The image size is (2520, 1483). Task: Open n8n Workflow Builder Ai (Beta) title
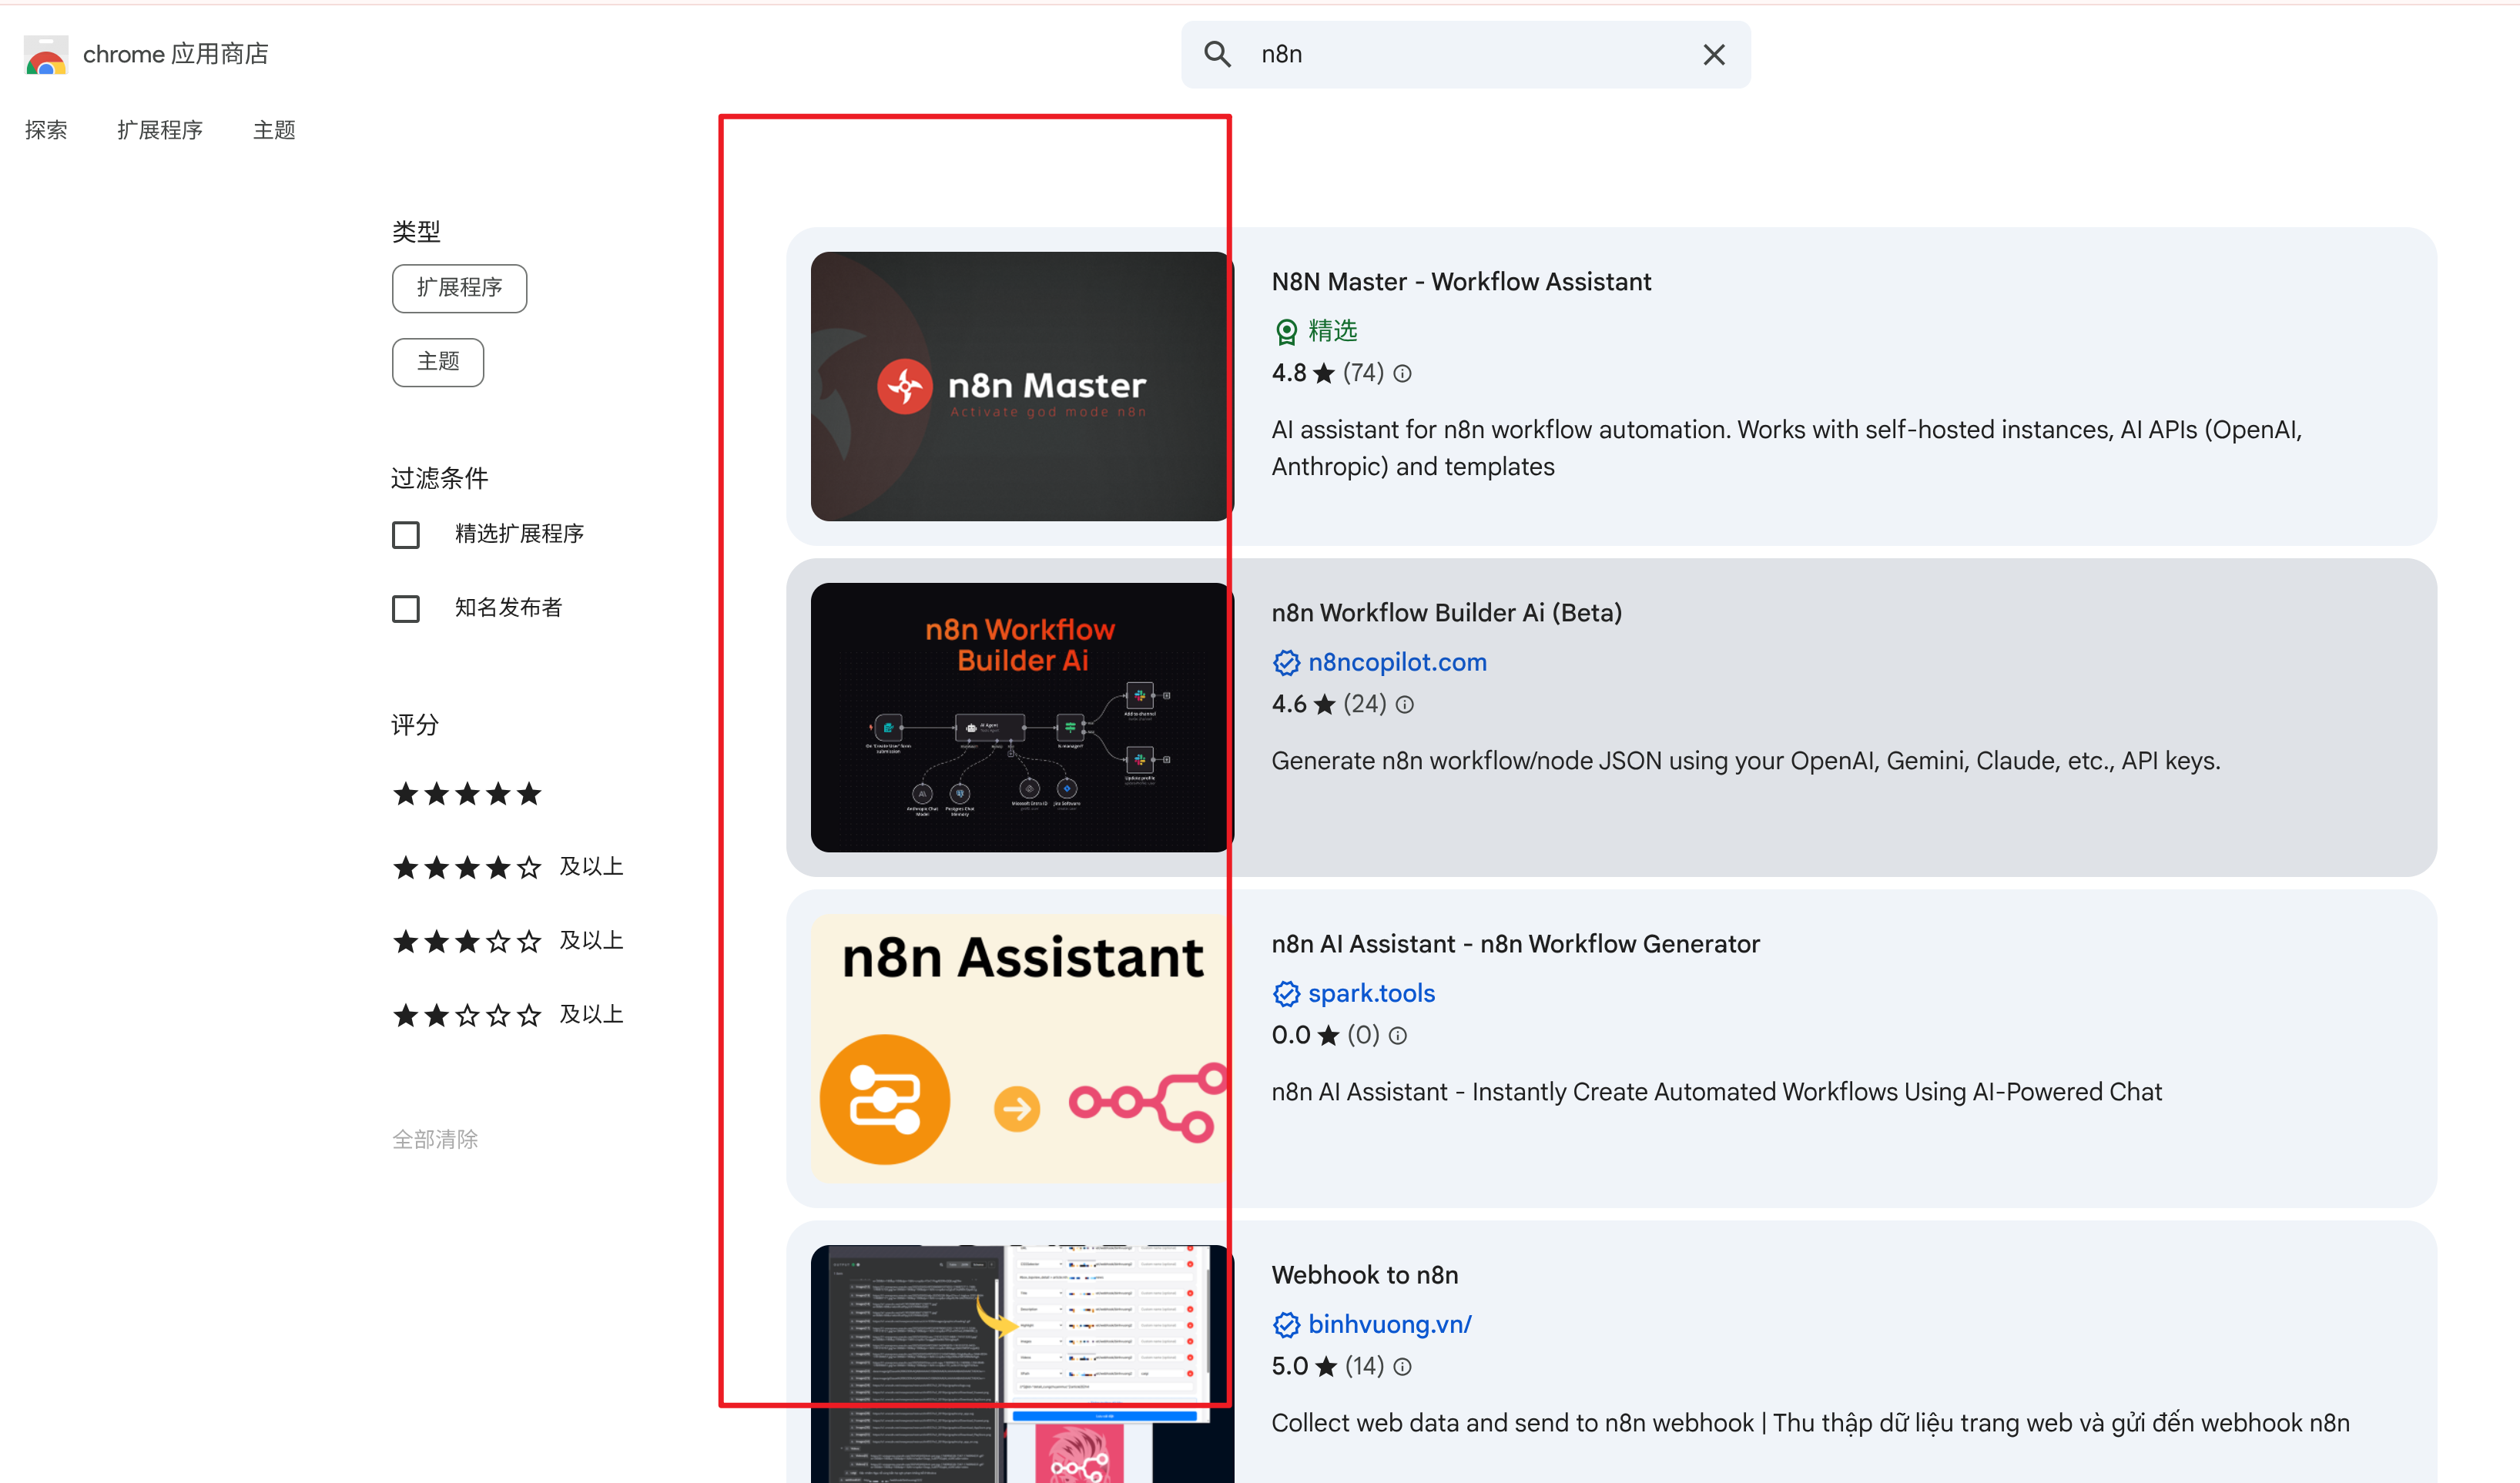pos(1446,613)
